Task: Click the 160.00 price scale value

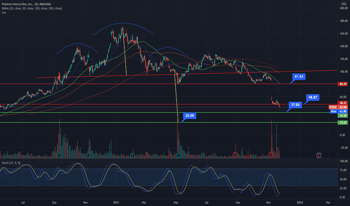Action: tap(344, 33)
